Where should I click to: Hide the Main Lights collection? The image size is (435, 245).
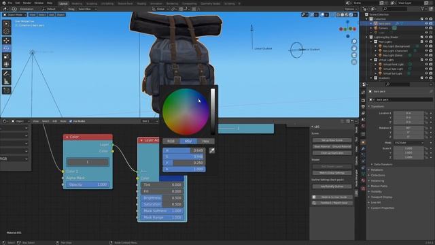pyautogui.click(x=426, y=42)
